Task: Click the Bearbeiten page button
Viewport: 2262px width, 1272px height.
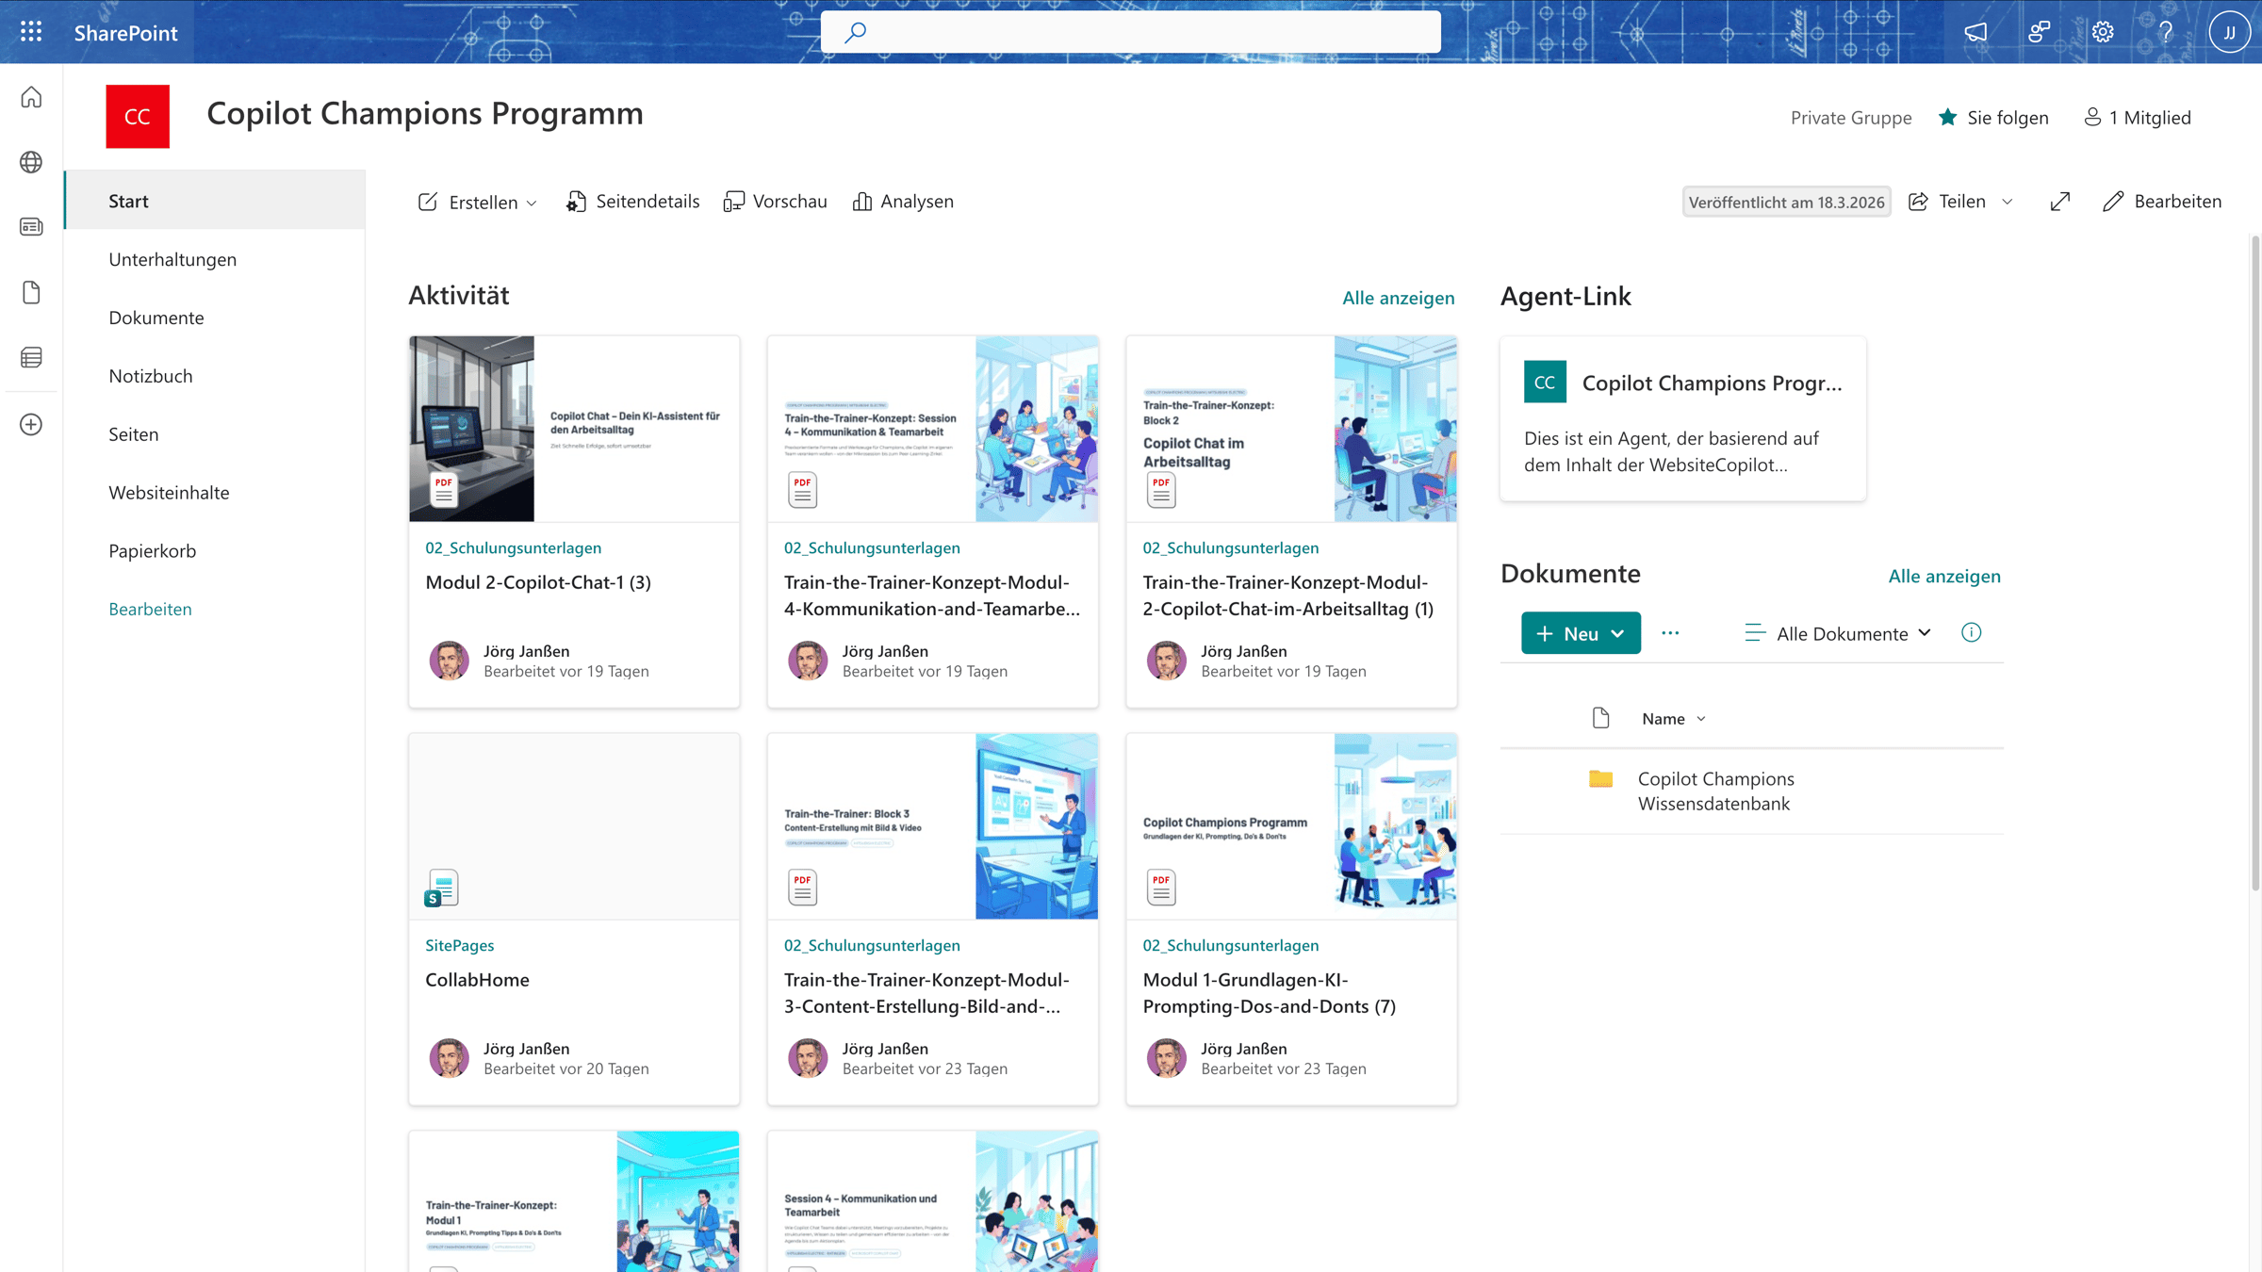Action: click(2162, 202)
